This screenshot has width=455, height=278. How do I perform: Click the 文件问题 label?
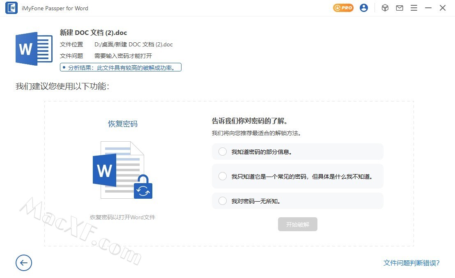[x=71, y=56]
